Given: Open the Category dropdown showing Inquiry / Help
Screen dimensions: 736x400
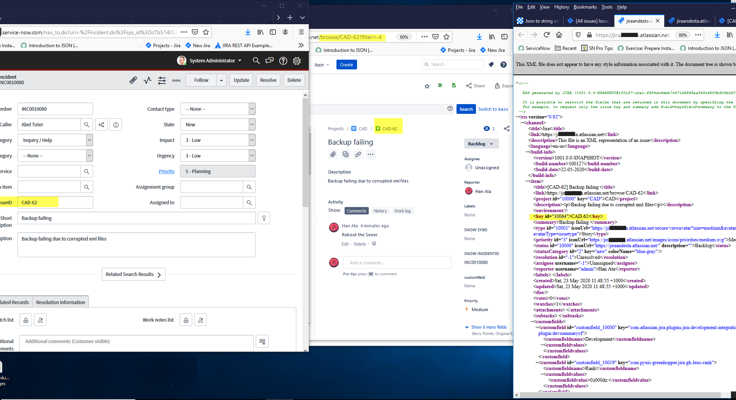Looking at the screenshot, I should (x=55, y=140).
